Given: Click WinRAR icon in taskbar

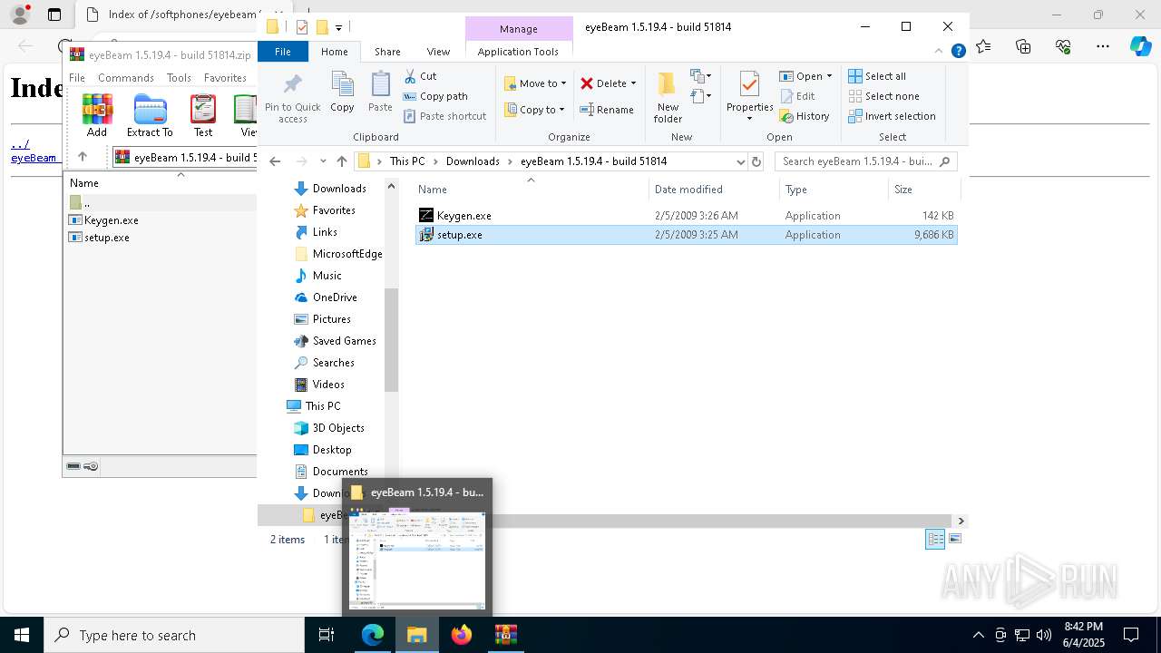Looking at the screenshot, I should click(505, 635).
